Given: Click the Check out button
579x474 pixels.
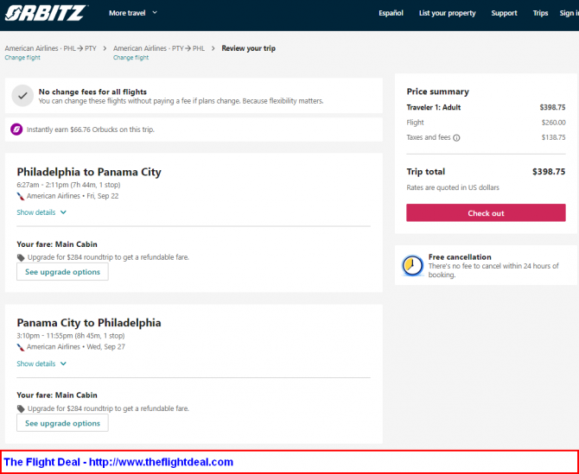Looking at the screenshot, I should click(x=486, y=213).
